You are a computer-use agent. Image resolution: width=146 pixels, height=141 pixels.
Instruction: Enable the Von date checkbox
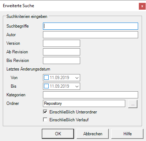(46, 78)
